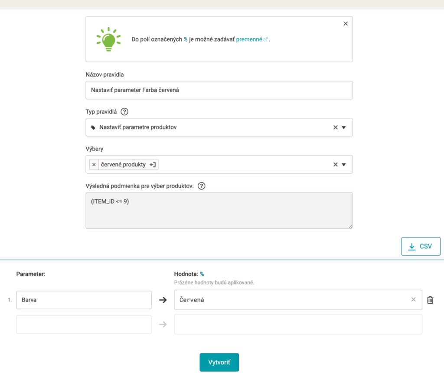
Task: Open help for Výsledná podmienka pre výber produktov
Action: click(201, 186)
